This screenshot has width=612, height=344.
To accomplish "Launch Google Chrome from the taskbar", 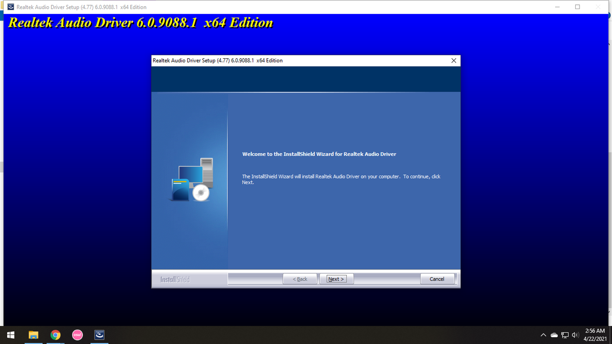I will click(x=55, y=335).
